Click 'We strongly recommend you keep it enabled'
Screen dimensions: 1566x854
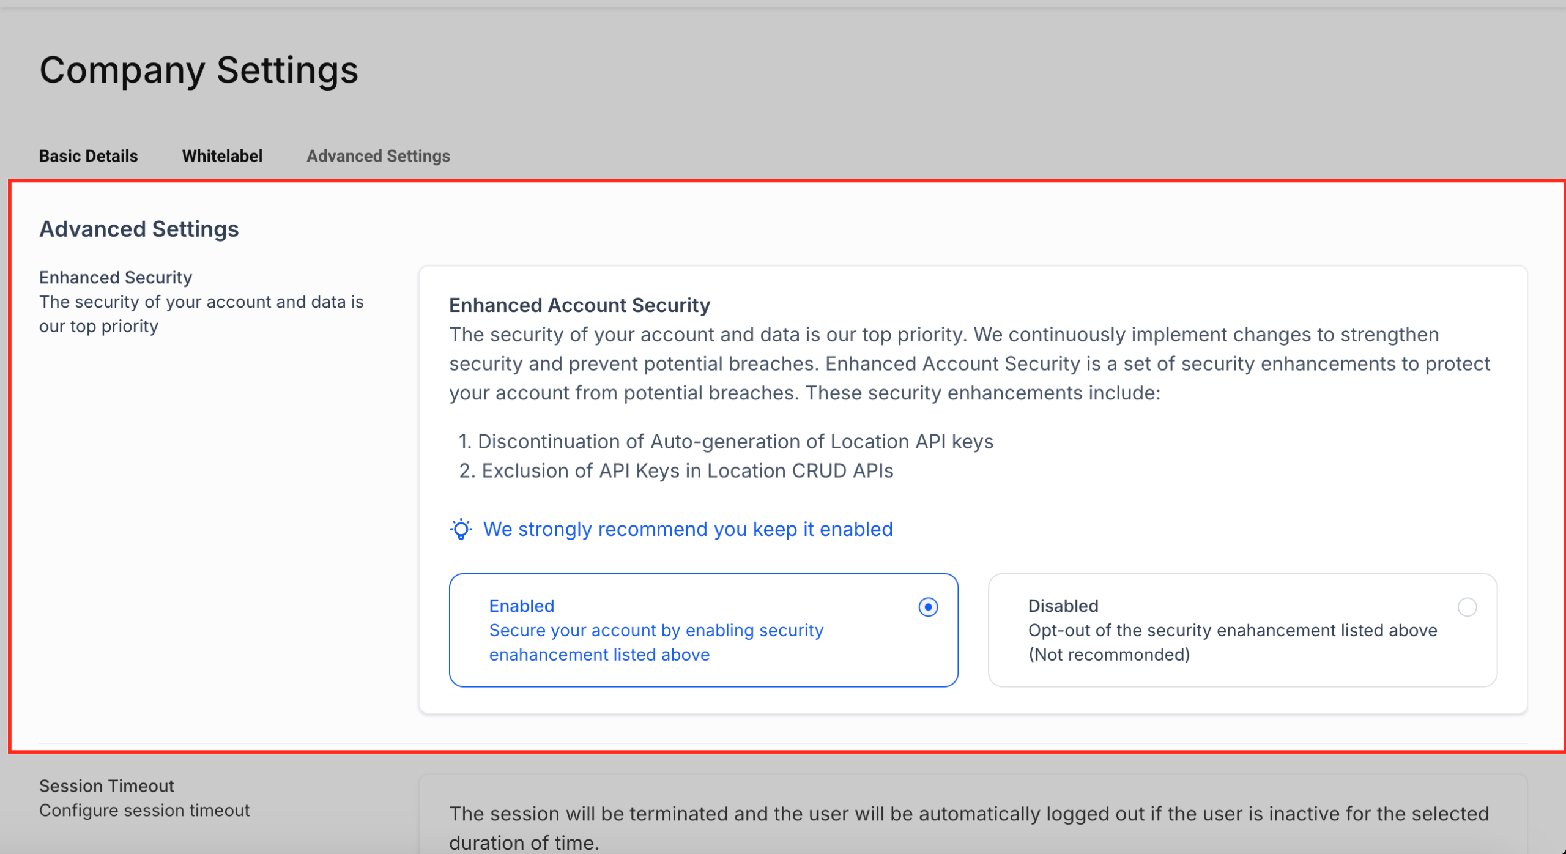[x=688, y=529]
